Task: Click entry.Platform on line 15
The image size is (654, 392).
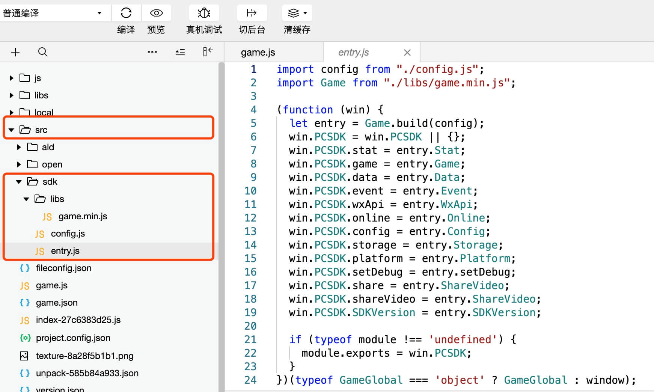Action: coord(466,258)
